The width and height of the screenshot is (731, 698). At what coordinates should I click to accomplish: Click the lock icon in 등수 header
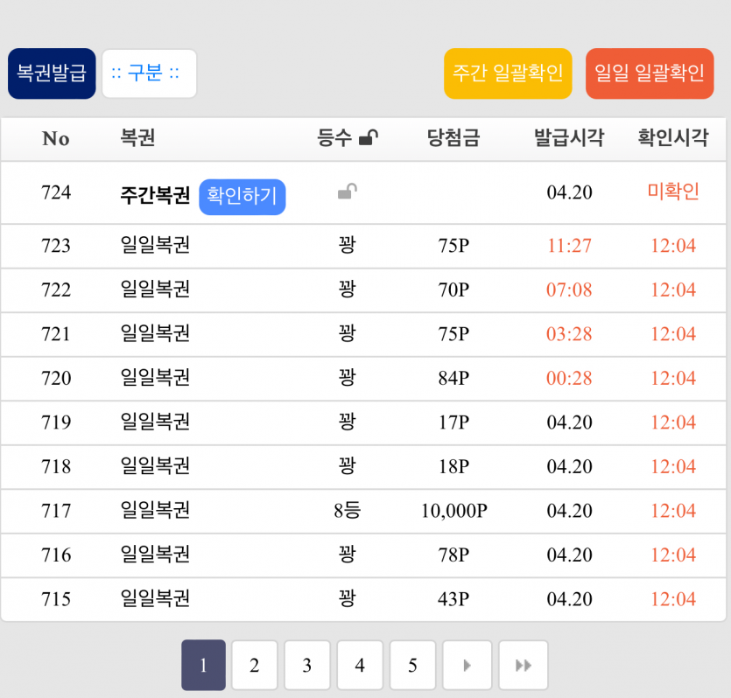[x=369, y=138]
